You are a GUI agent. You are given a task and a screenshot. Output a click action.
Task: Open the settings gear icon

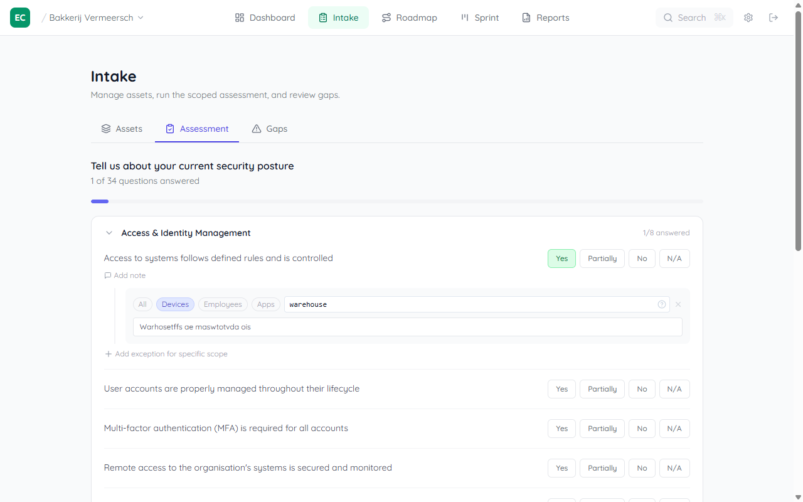coord(748,18)
